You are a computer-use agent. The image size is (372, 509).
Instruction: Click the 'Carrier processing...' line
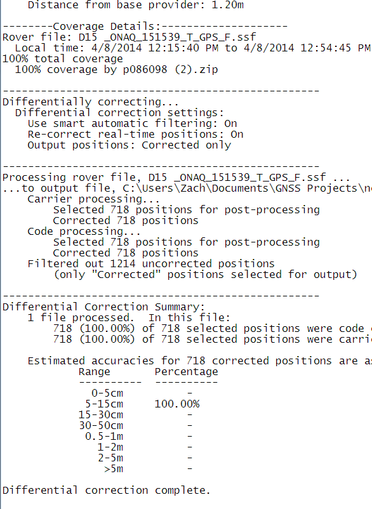[93, 199]
